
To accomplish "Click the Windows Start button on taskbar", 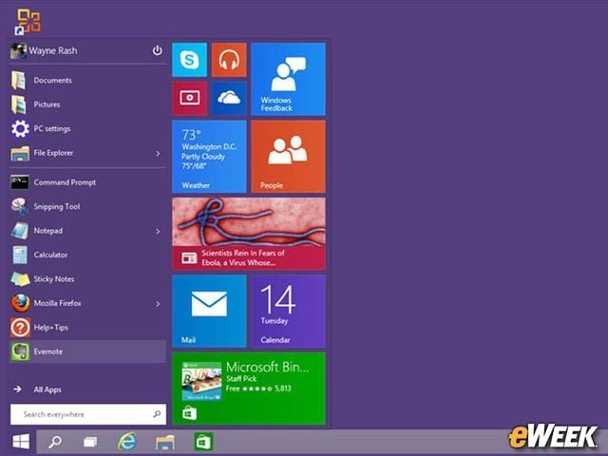I will click(21, 442).
